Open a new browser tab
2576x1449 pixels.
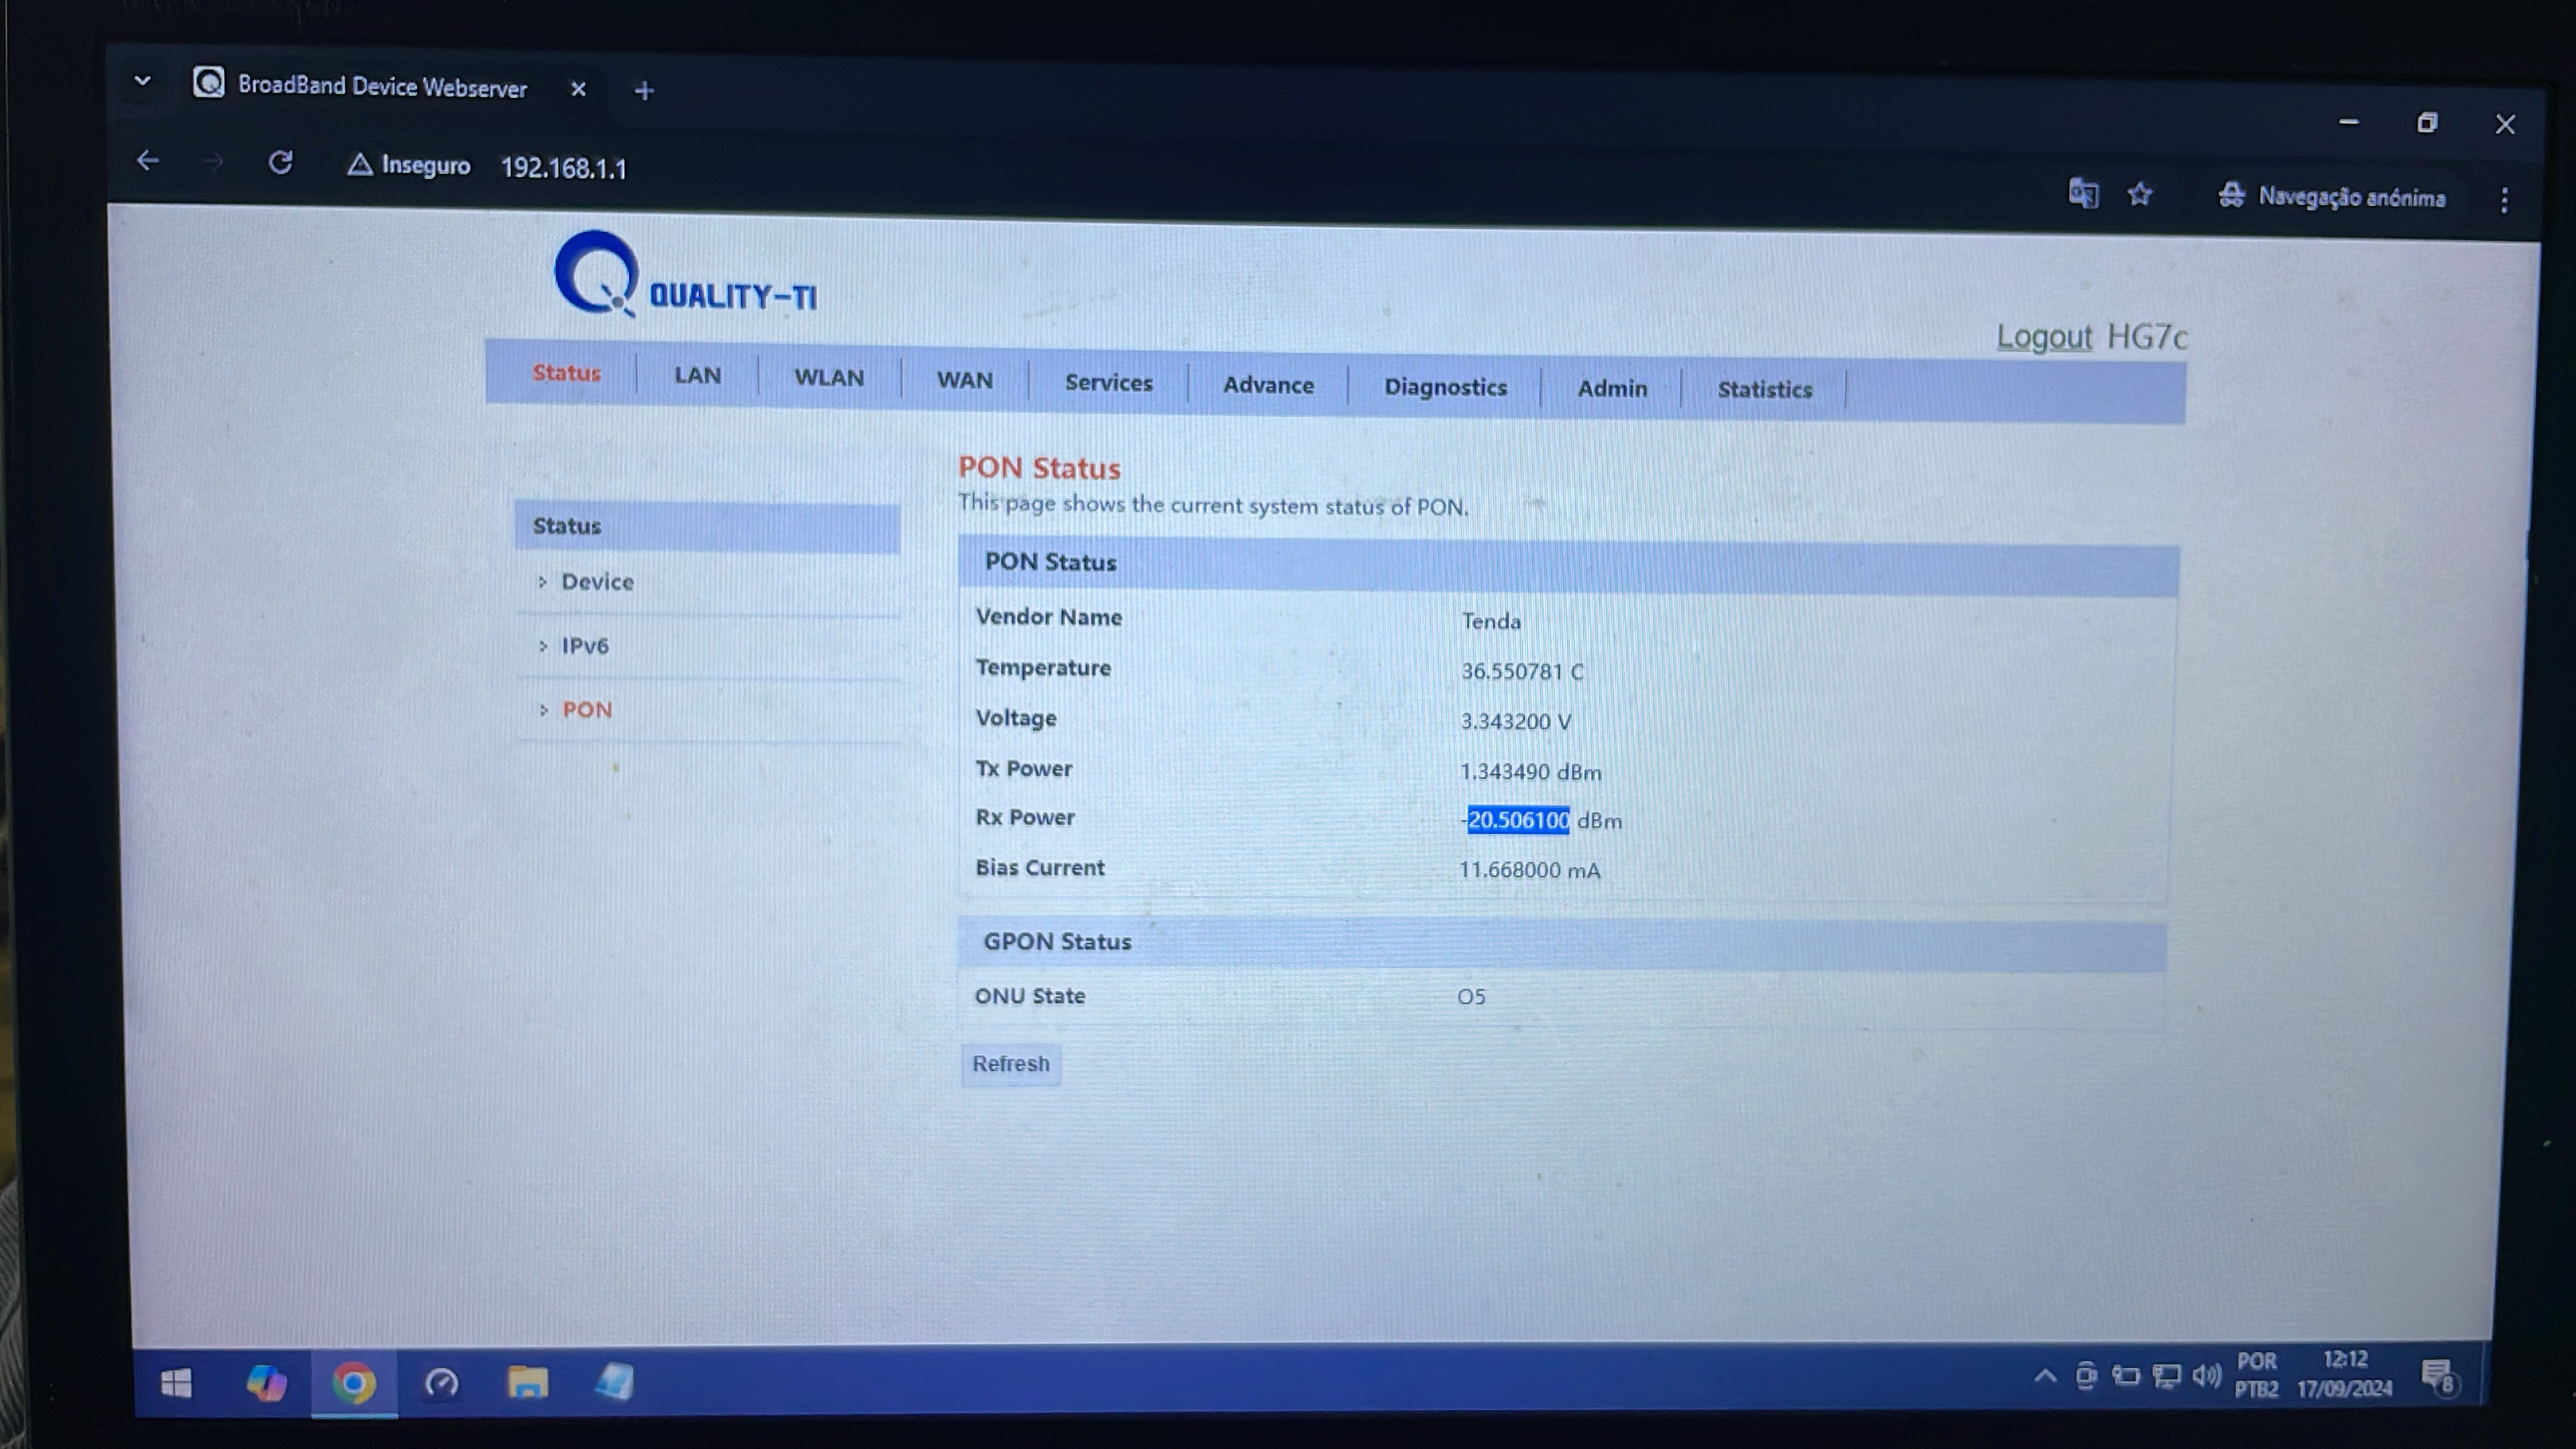(644, 91)
